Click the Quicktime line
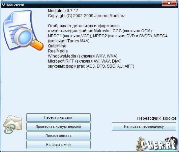179x152 pixels. (x=57, y=46)
